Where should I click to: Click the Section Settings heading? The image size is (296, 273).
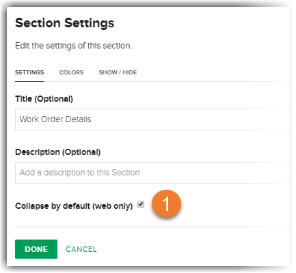coord(64,23)
